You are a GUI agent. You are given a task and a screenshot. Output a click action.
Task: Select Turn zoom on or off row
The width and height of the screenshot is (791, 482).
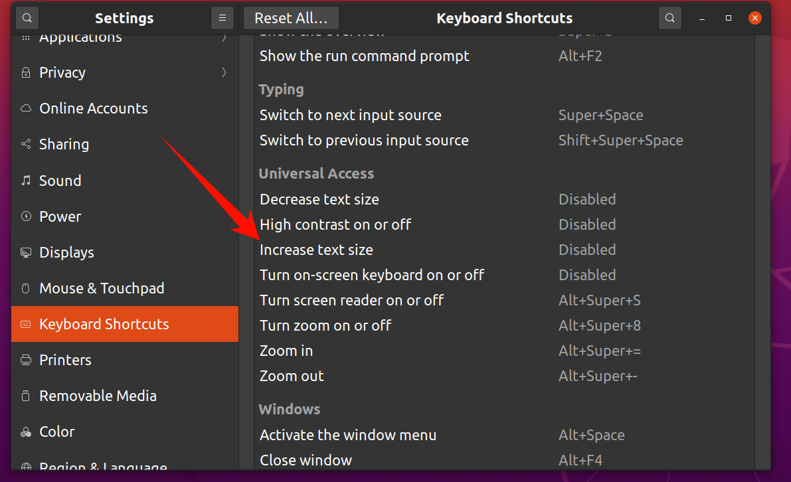pos(504,325)
